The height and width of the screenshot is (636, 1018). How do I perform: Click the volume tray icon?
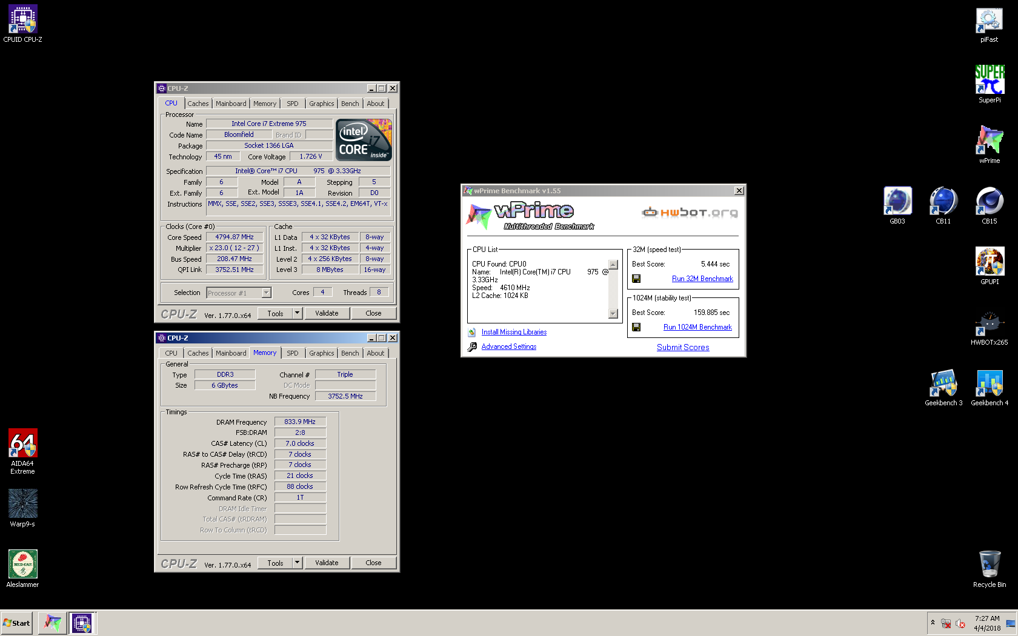960,623
